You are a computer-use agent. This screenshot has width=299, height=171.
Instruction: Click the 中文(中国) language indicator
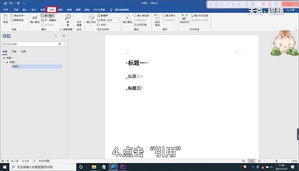pos(44,161)
